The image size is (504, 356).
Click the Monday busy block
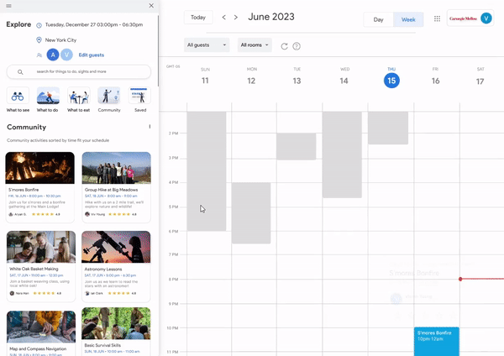pos(251,213)
